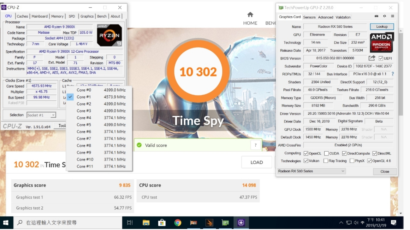Open the Memory tab in CPU-Z

pos(57,16)
